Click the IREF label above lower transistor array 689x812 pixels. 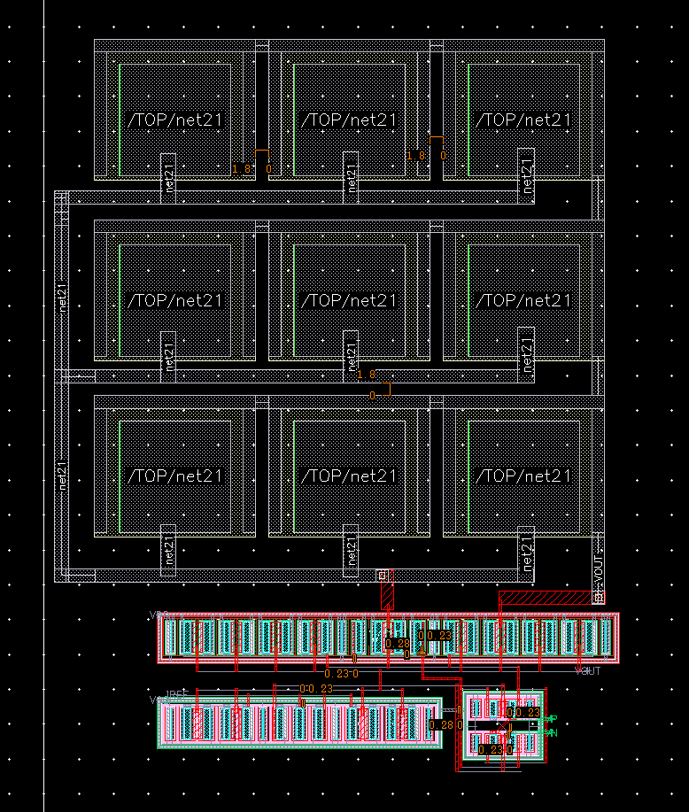[x=176, y=694]
